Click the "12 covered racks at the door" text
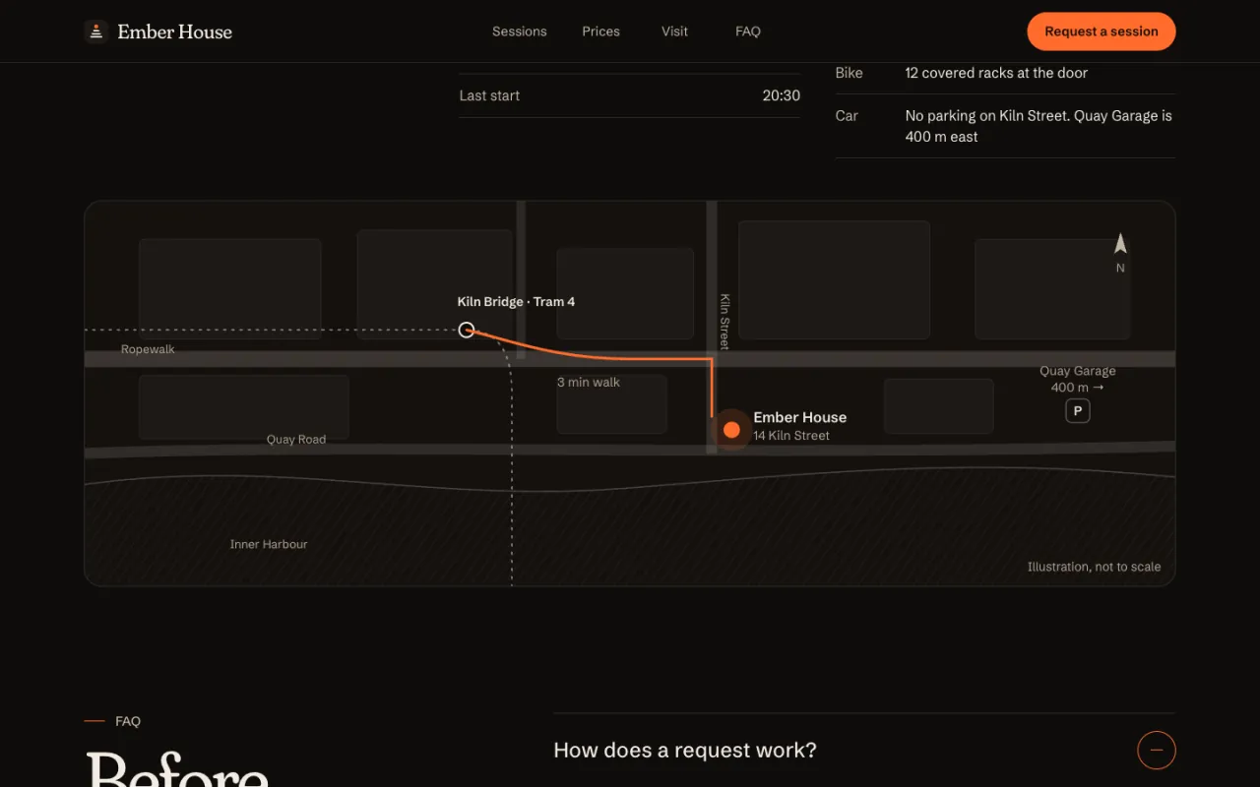The height and width of the screenshot is (787, 1260). click(996, 73)
